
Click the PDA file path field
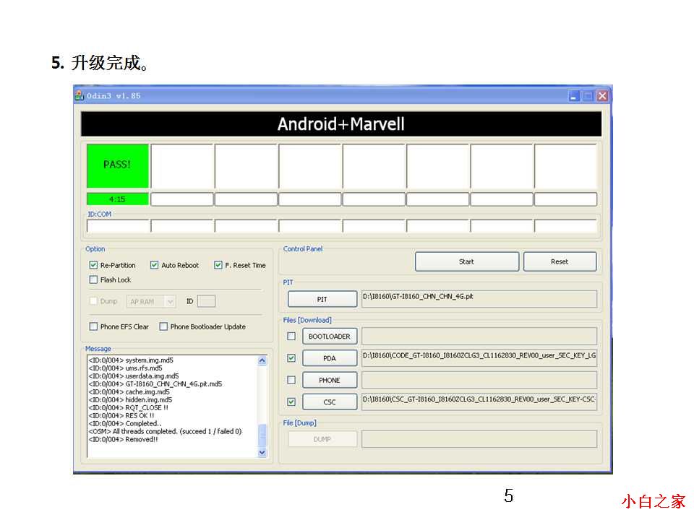(479, 357)
